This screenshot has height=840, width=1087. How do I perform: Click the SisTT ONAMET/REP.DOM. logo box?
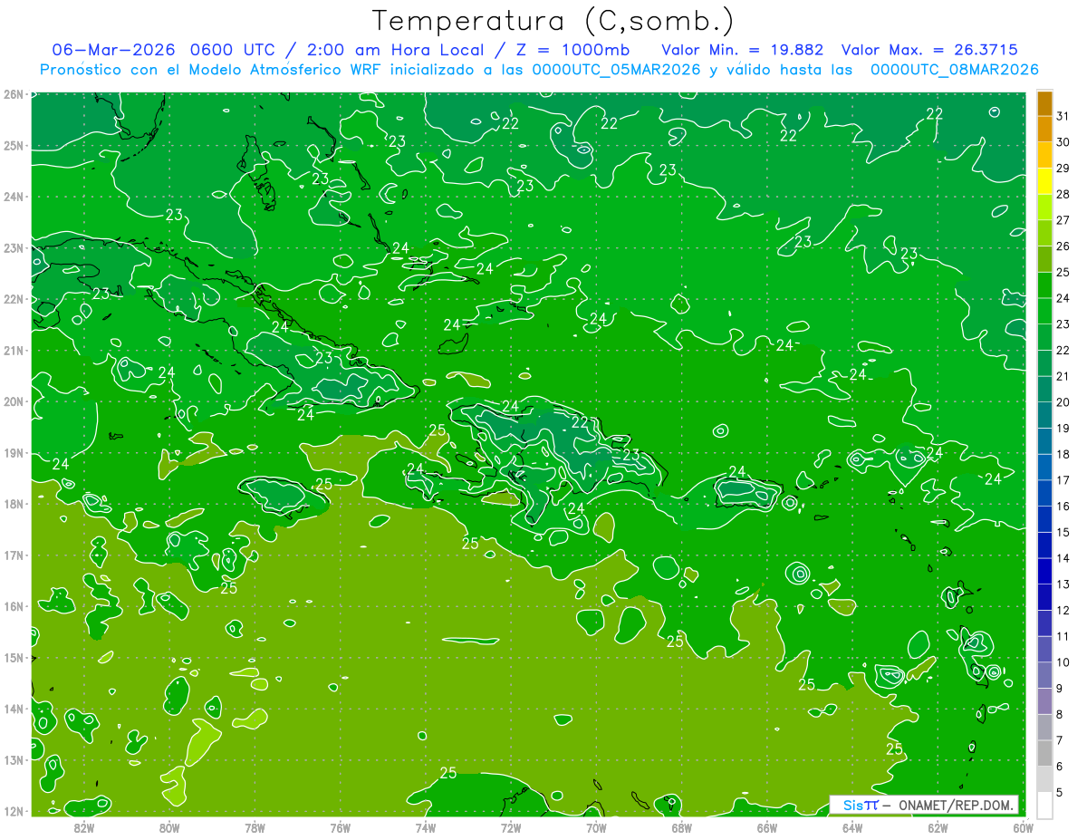click(924, 805)
